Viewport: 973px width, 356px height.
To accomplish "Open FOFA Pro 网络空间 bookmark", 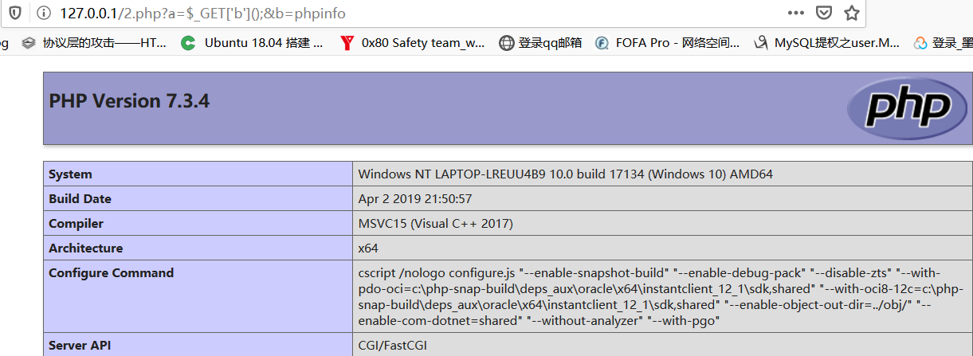I will (x=668, y=42).
